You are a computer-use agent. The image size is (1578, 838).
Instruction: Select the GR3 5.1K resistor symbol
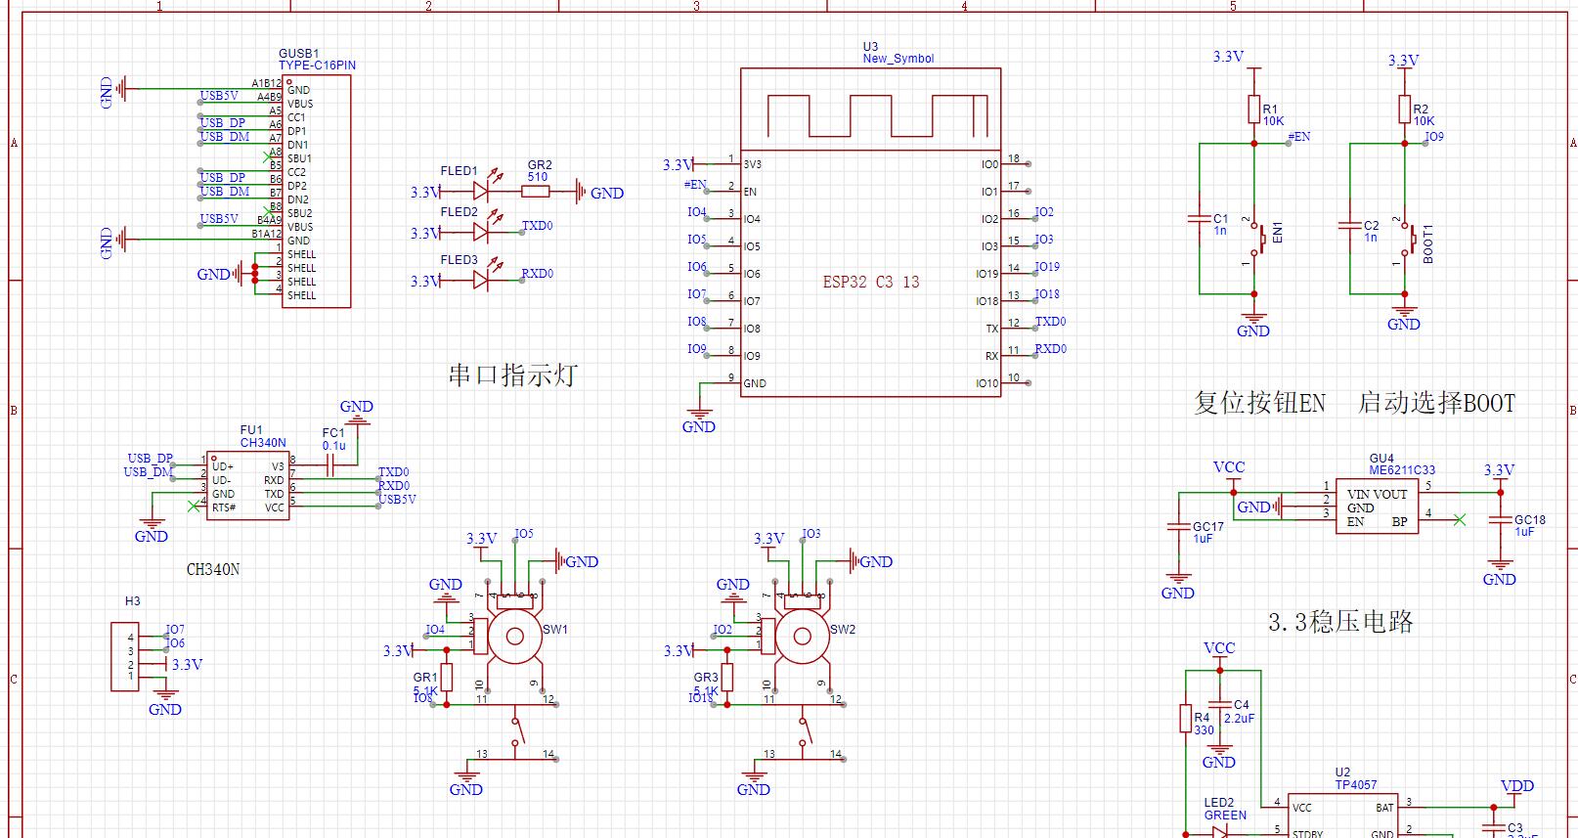pyautogui.click(x=728, y=677)
